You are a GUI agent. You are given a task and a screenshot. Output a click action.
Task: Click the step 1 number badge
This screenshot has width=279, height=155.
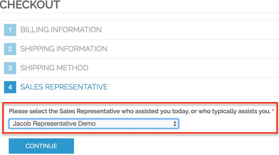tap(10, 30)
